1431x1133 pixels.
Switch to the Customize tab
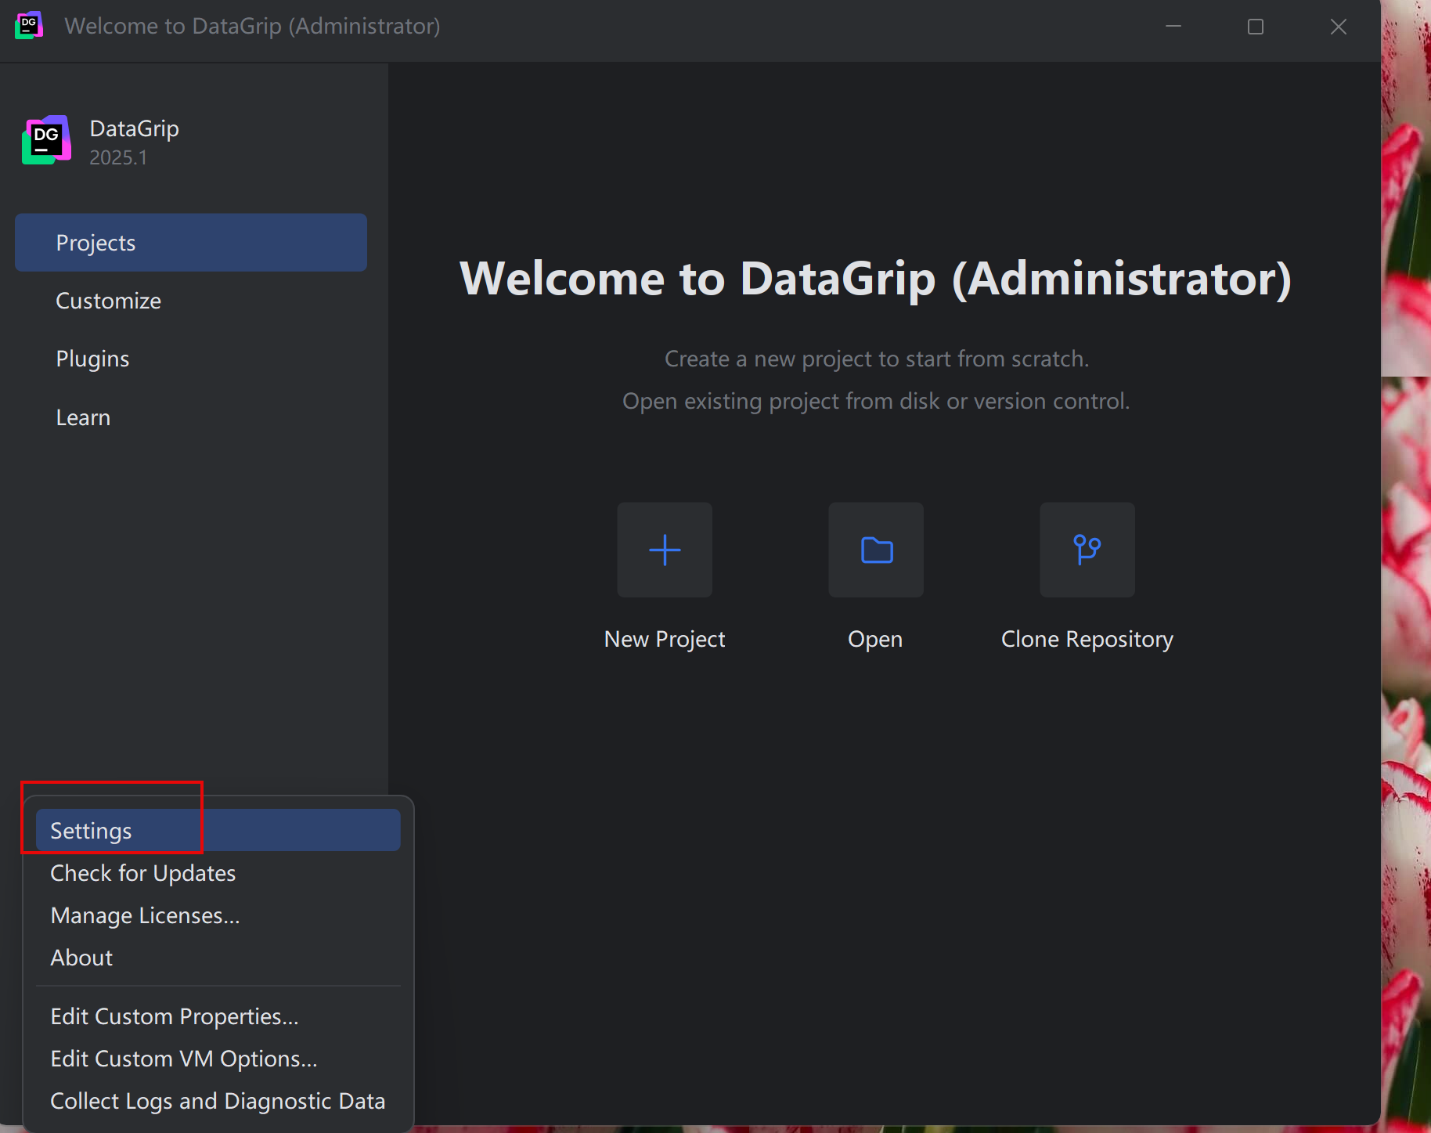click(x=109, y=301)
